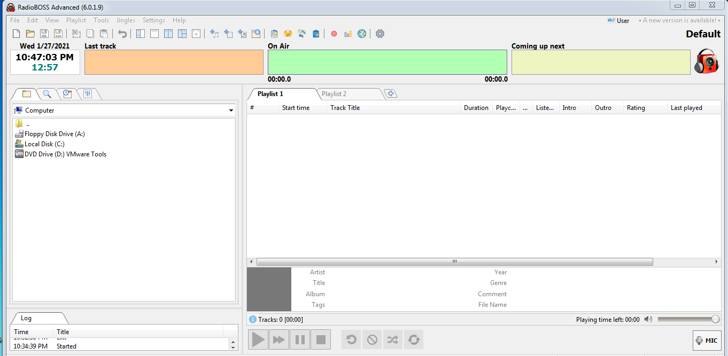This screenshot has width=728, height=356.
Task: Switch to the Playlist 1 tab
Action: coord(270,94)
